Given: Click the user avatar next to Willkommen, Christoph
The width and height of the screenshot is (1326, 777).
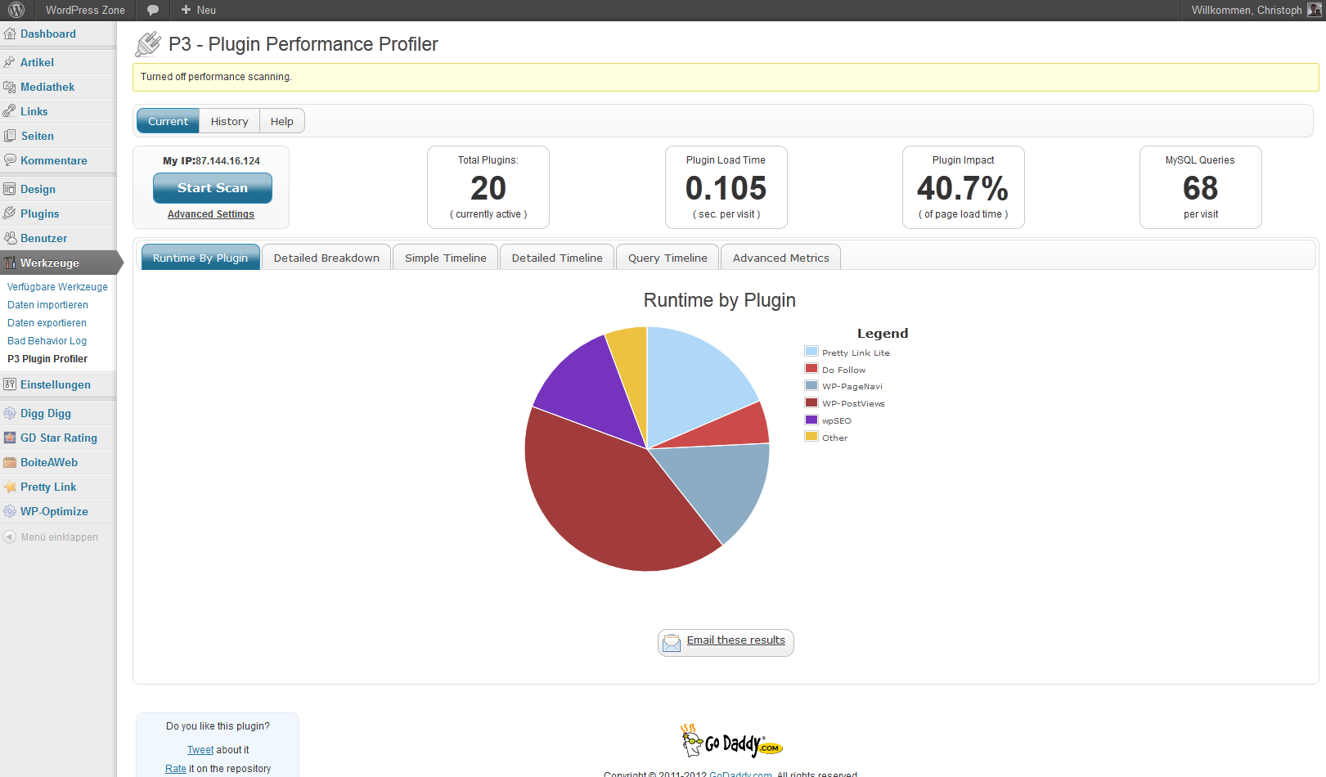Looking at the screenshot, I should coord(1315,10).
